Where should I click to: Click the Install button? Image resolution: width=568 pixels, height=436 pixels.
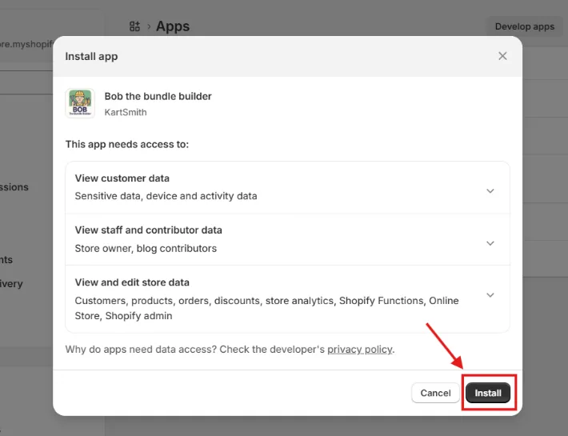tap(488, 393)
